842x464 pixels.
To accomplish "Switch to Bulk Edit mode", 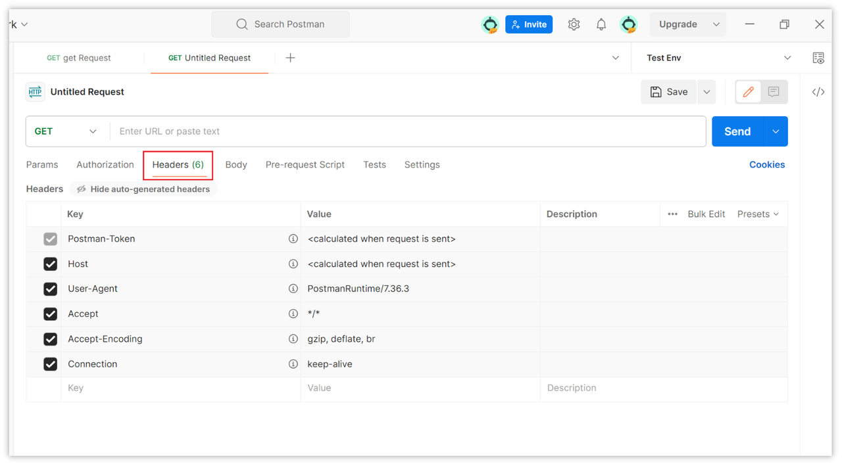I will (706, 214).
